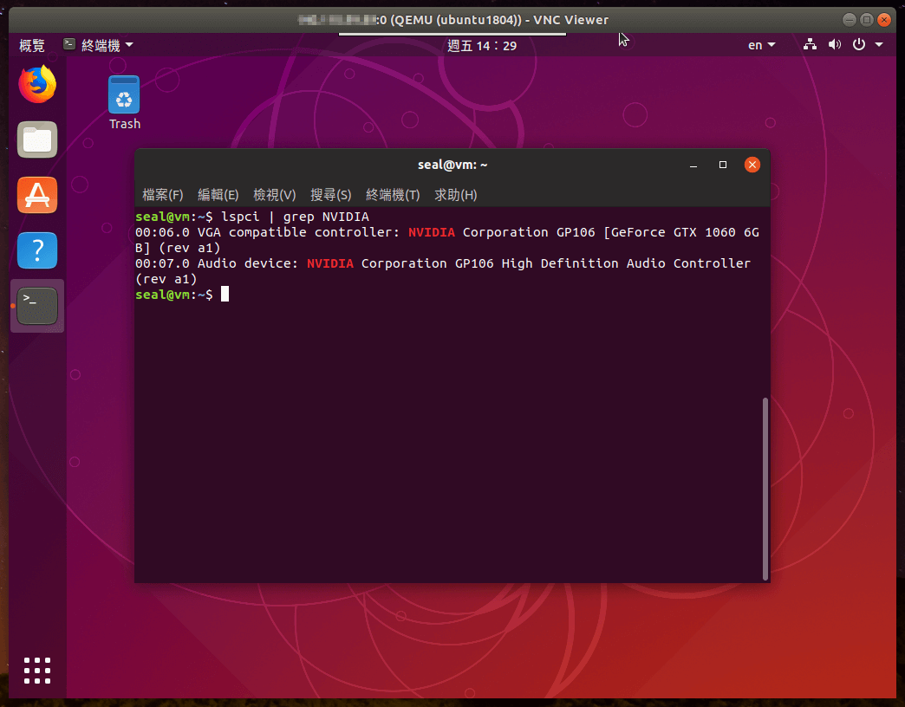Image resolution: width=905 pixels, height=707 pixels.
Task: Open the 檔案(F) menu
Action: pyautogui.click(x=163, y=195)
